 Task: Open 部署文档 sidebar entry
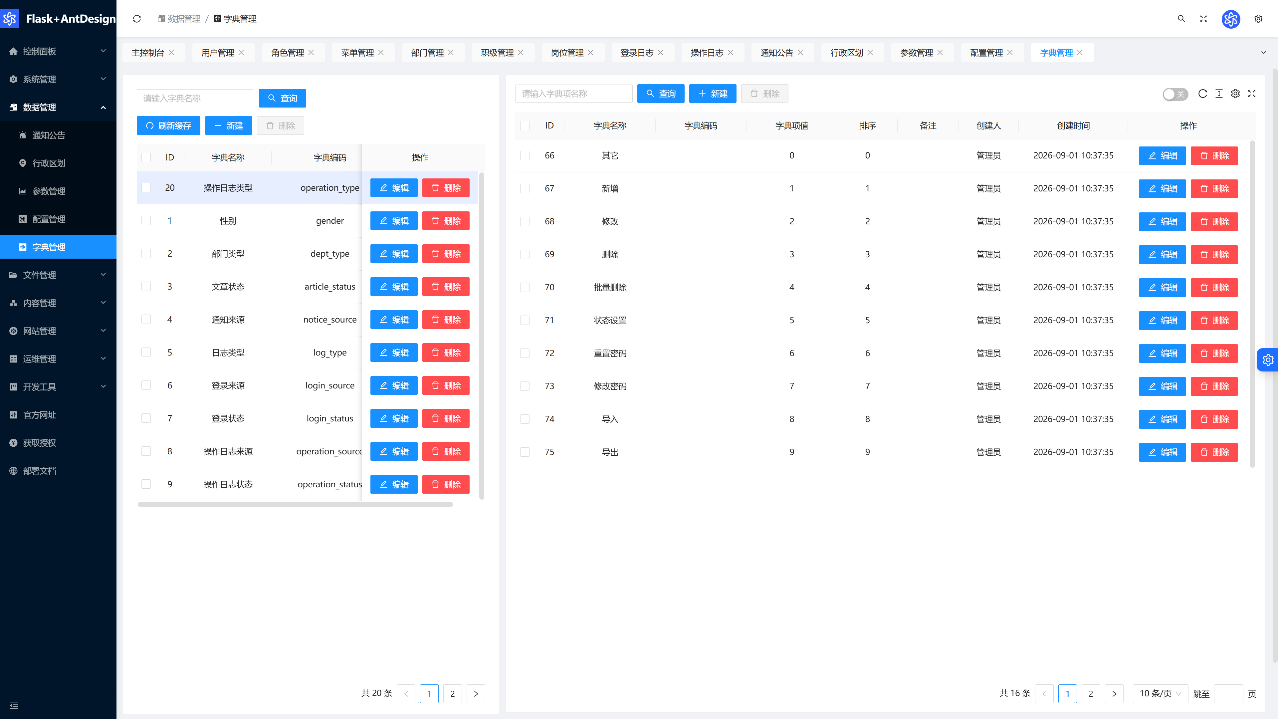click(58, 471)
